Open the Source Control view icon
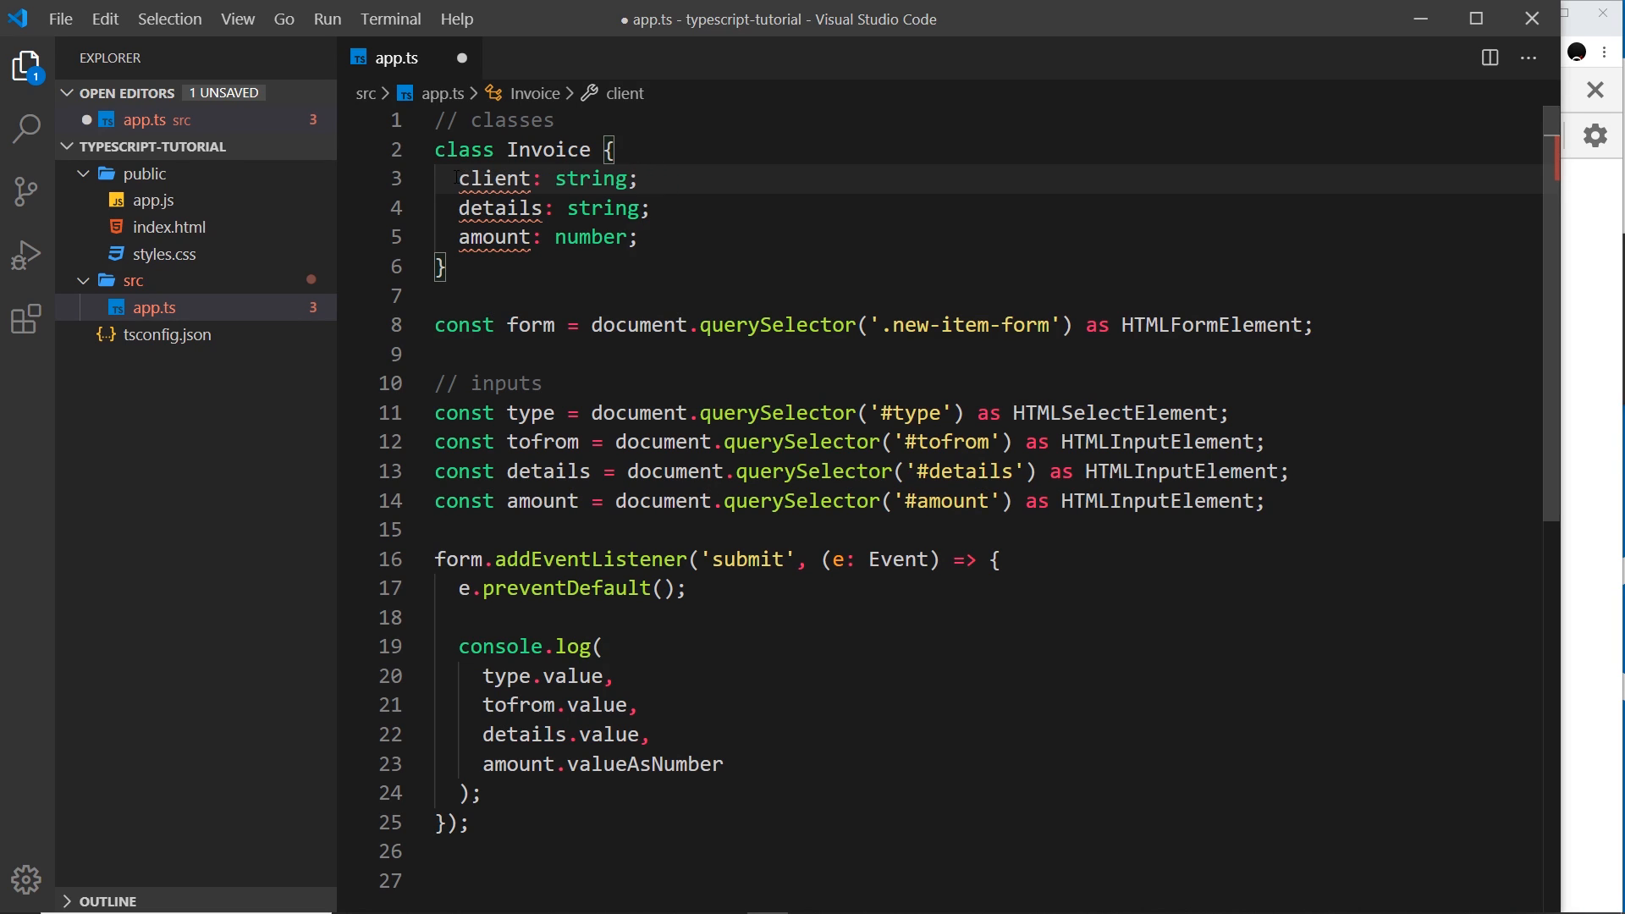 [27, 192]
